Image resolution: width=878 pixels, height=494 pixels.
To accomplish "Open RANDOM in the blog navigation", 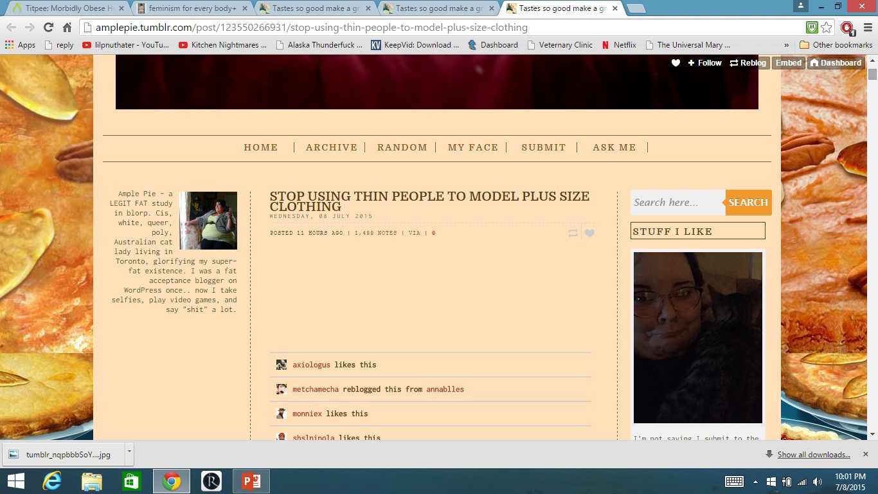I will 402,147.
